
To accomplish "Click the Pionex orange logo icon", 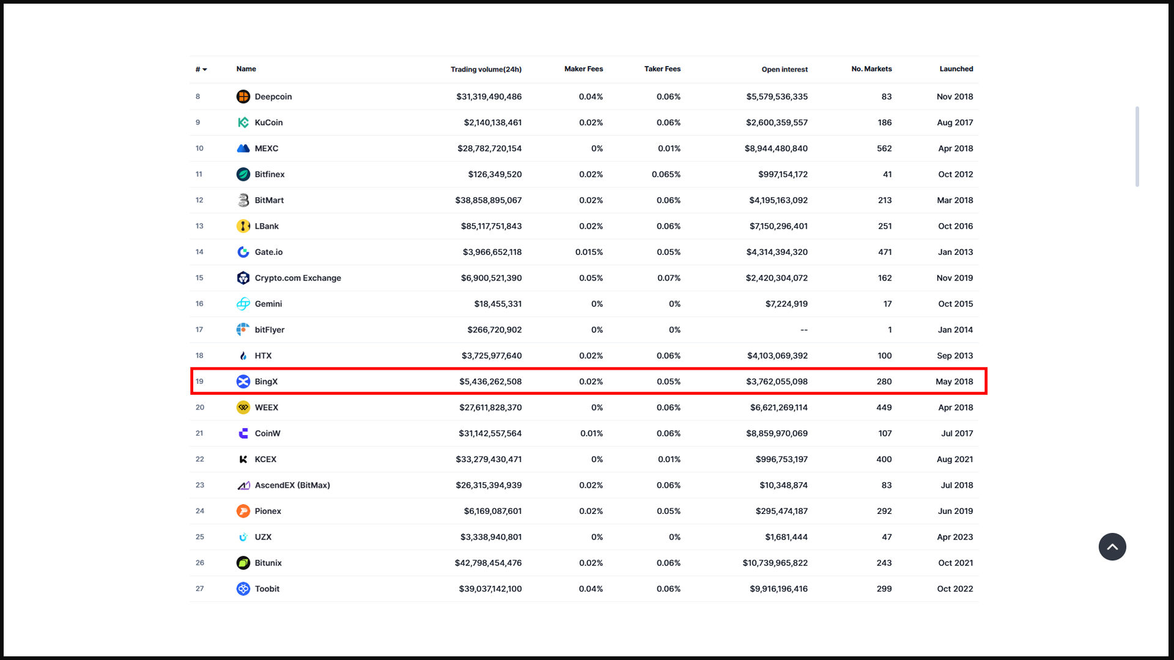I will click(x=243, y=511).
